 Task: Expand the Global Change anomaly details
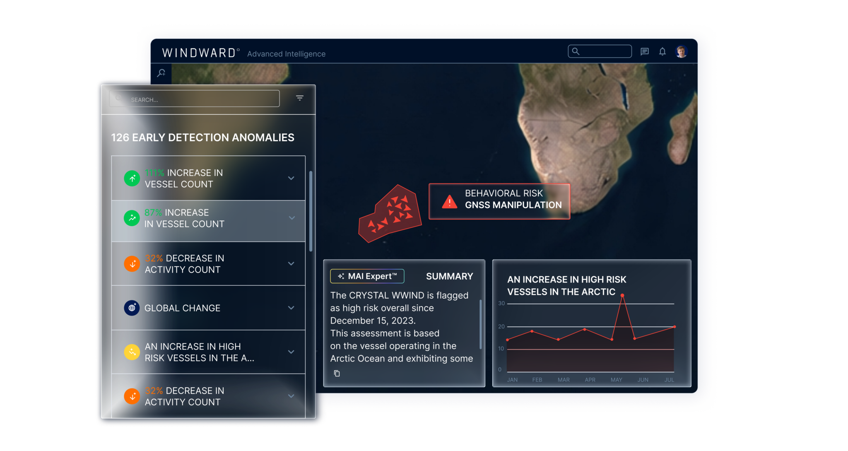tap(291, 308)
